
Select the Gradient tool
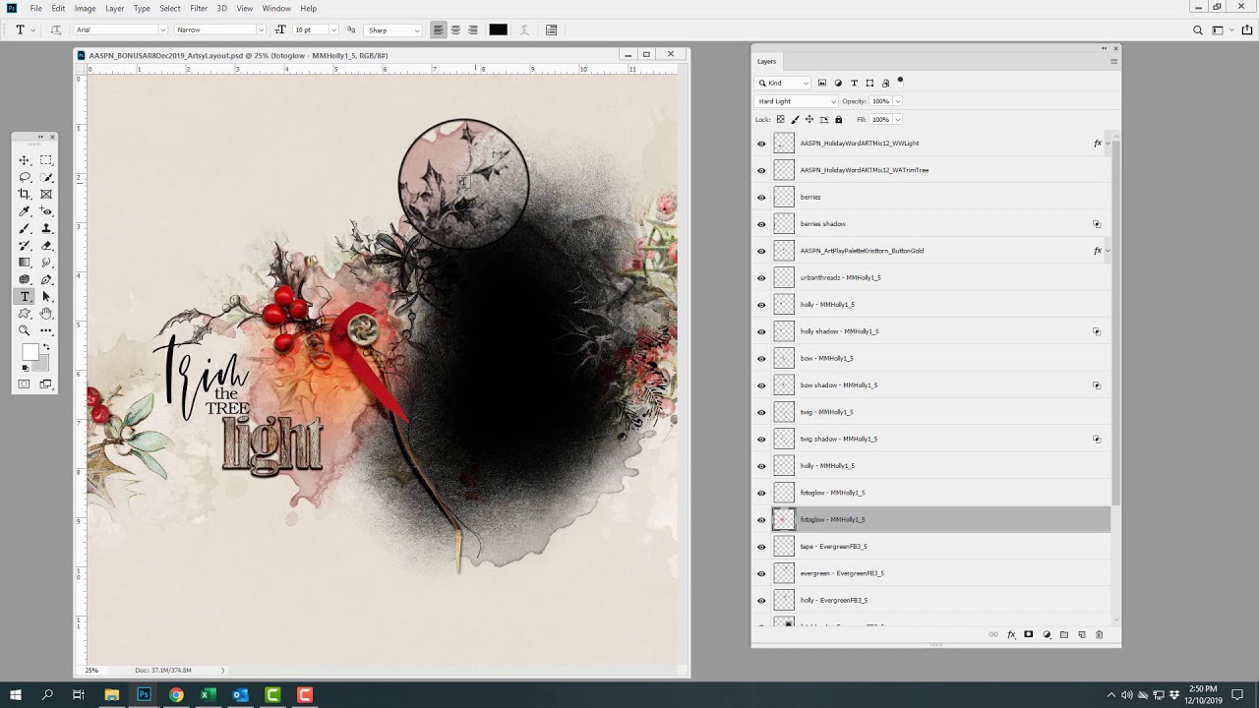tap(25, 263)
